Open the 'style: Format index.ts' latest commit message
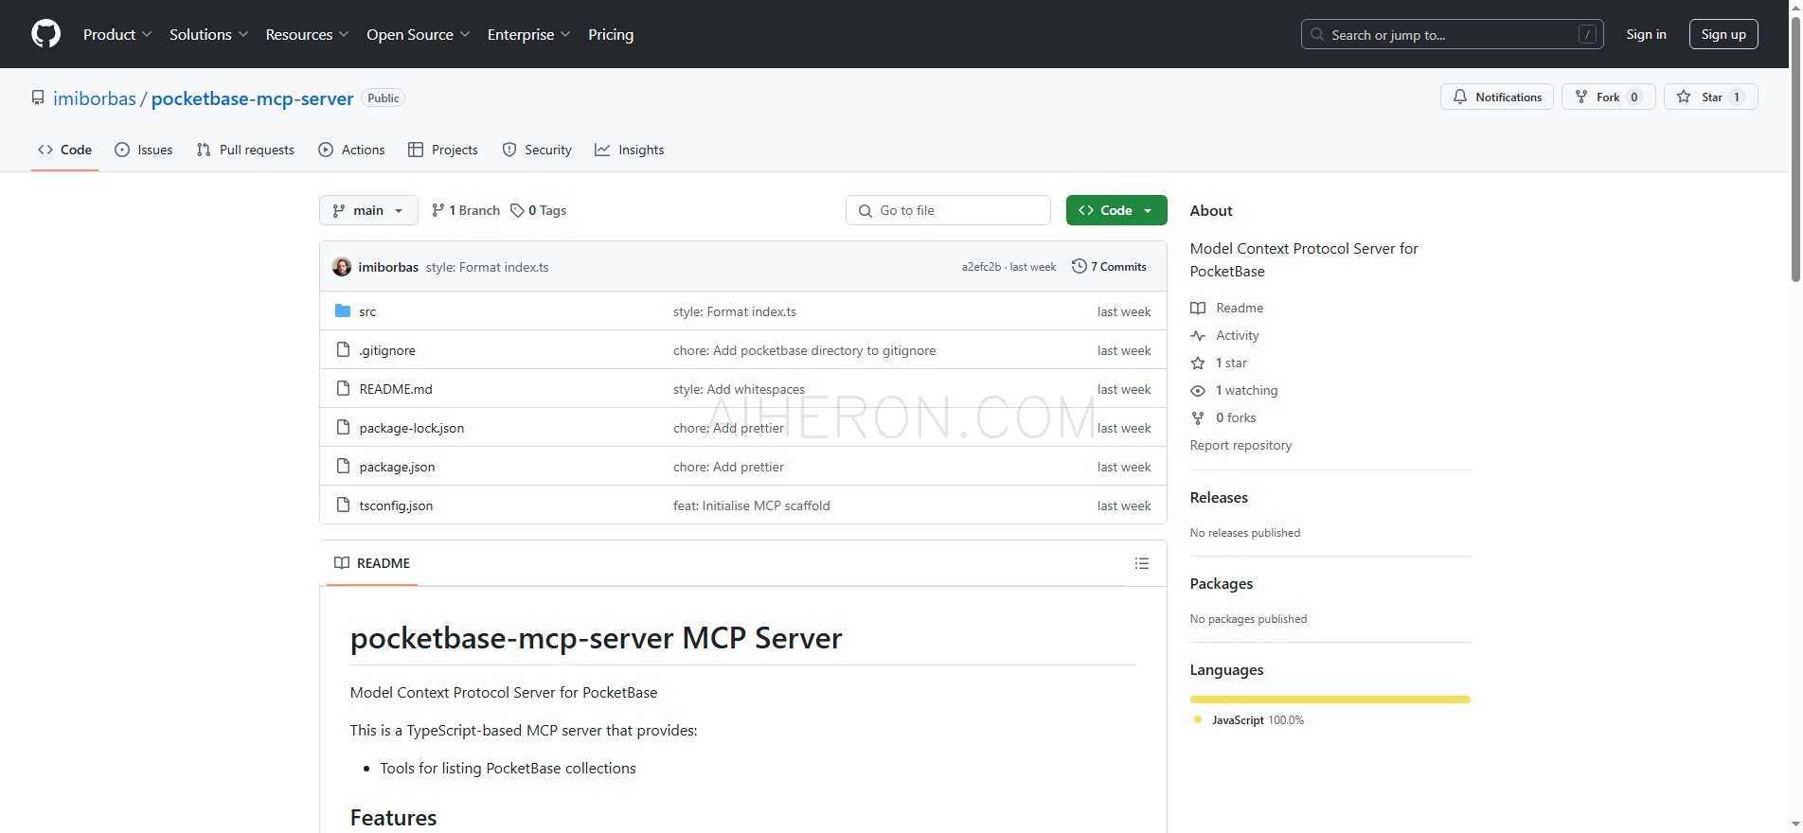Image resolution: width=1803 pixels, height=833 pixels. click(487, 267)
